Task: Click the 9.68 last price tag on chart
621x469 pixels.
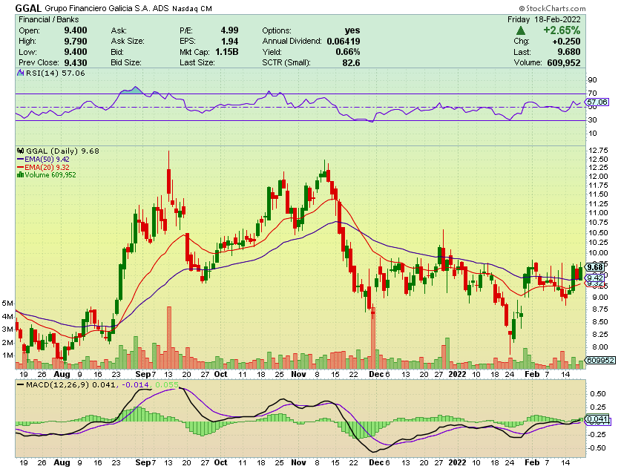Action: tap(594, 267)
